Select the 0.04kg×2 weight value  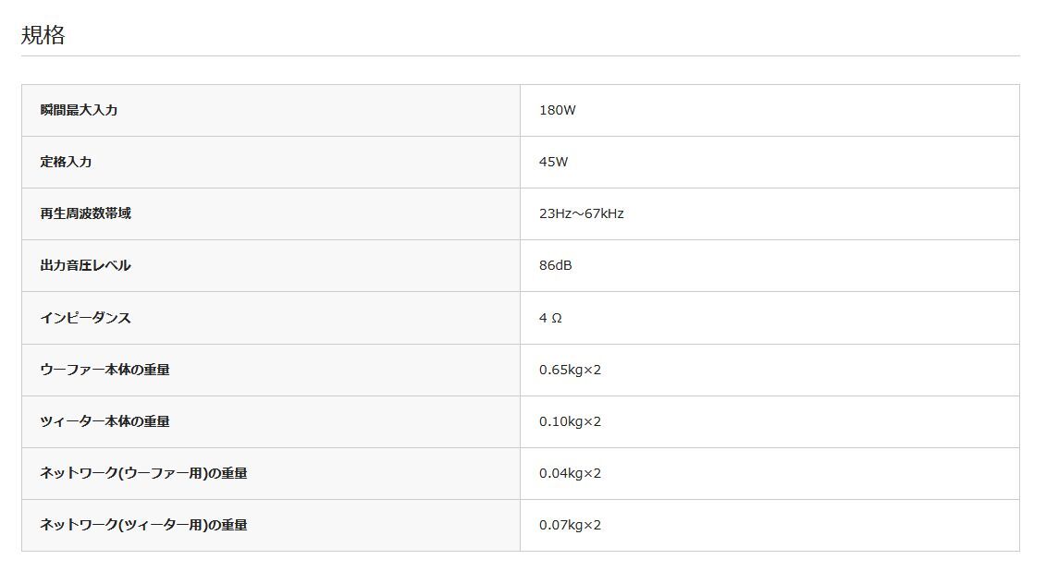click(570, 473)
